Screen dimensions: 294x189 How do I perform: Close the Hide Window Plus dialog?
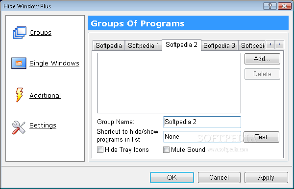click(x=284, y=6)
